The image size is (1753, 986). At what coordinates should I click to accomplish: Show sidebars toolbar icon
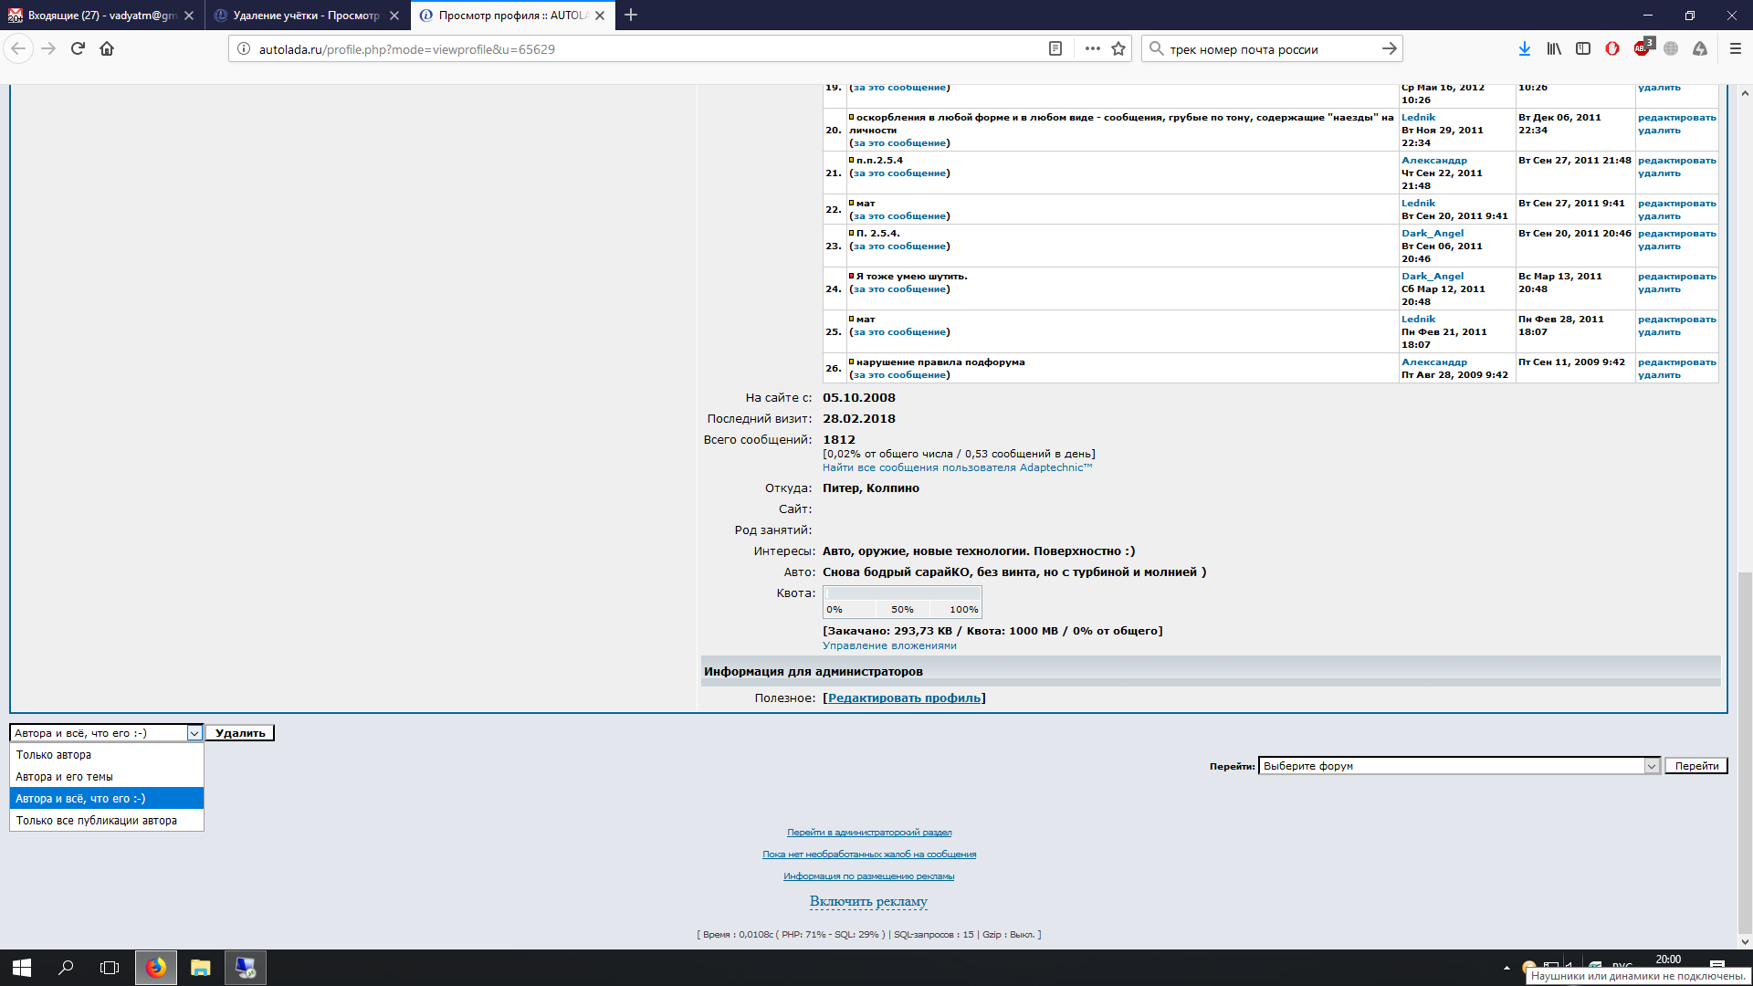tap(1583, 49)
